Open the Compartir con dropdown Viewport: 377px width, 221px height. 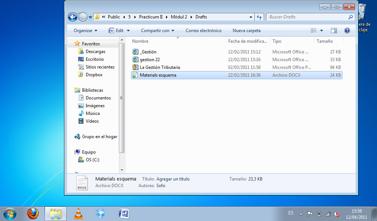pyautogui.click(x=158, y=31)
